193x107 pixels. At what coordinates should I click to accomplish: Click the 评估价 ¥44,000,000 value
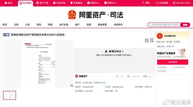[x=118, y=87]
